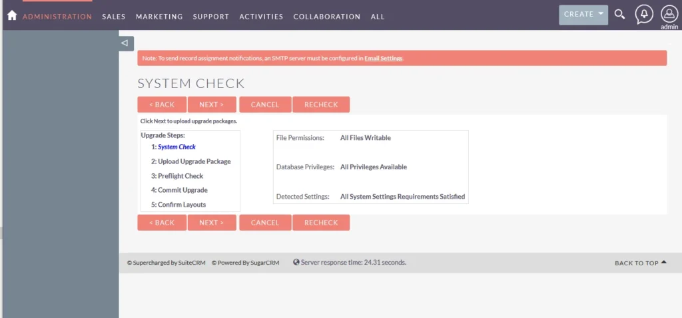Collapse sidebar with the arrow toggle
The width and height of the screenshot is (682, 318).
pyautogui.click(x=125, y=43)
